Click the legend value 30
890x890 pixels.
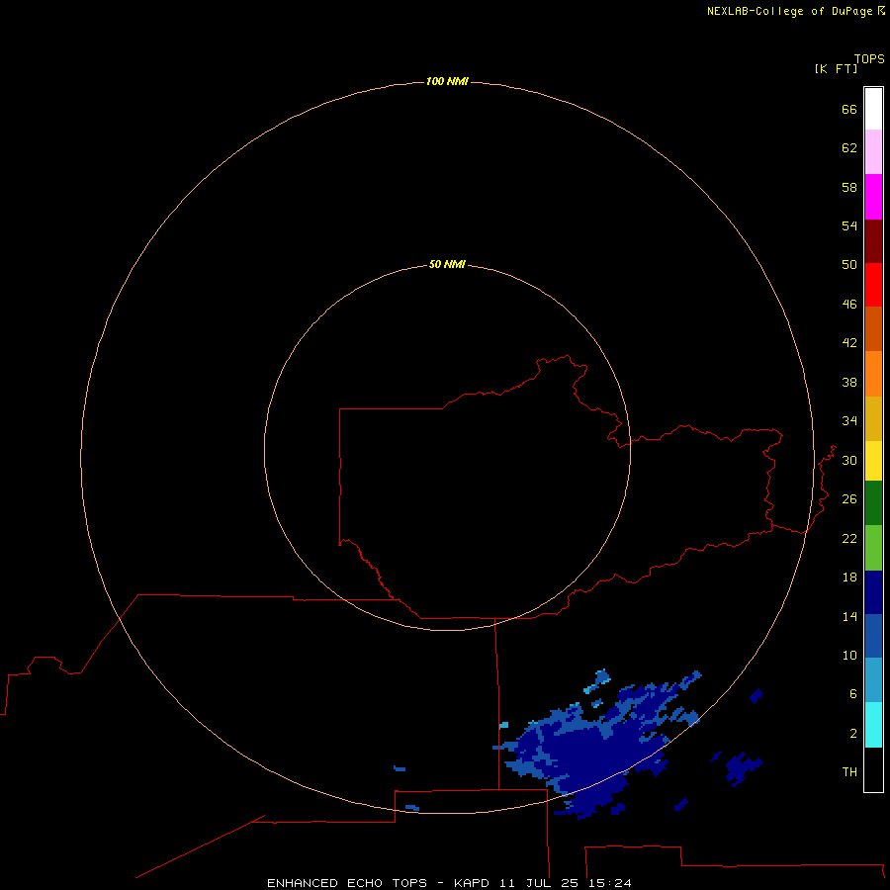click(x=849, y=460)
